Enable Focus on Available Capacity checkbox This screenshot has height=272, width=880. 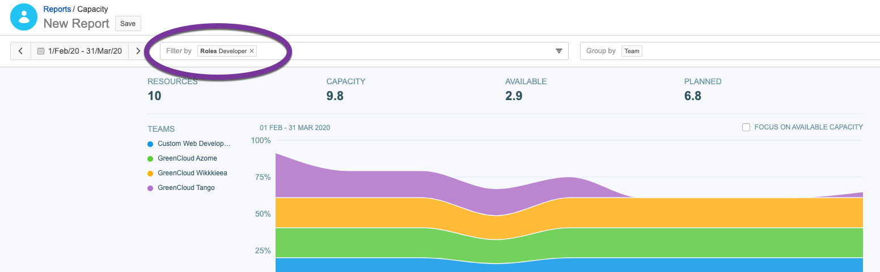pos(746,127)
